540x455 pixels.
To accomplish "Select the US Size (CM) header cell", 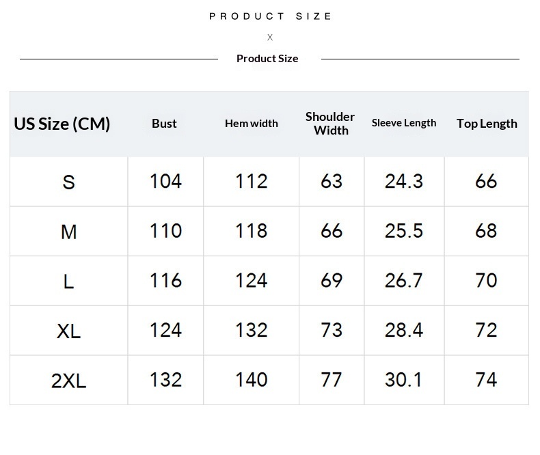I will (62, 124).
